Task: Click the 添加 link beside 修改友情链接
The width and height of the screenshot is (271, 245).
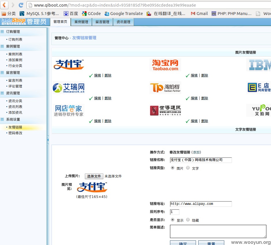Action: point(196,152)
